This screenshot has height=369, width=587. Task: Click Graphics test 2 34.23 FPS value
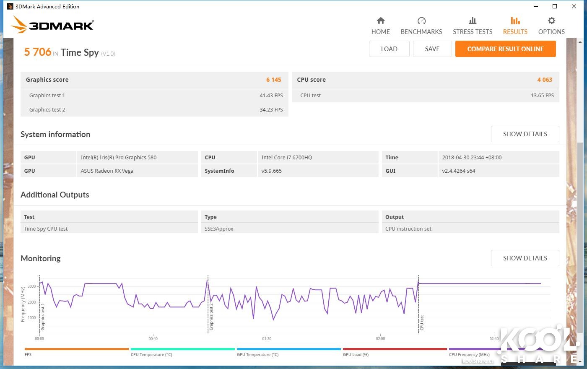(x=271, y=110)
